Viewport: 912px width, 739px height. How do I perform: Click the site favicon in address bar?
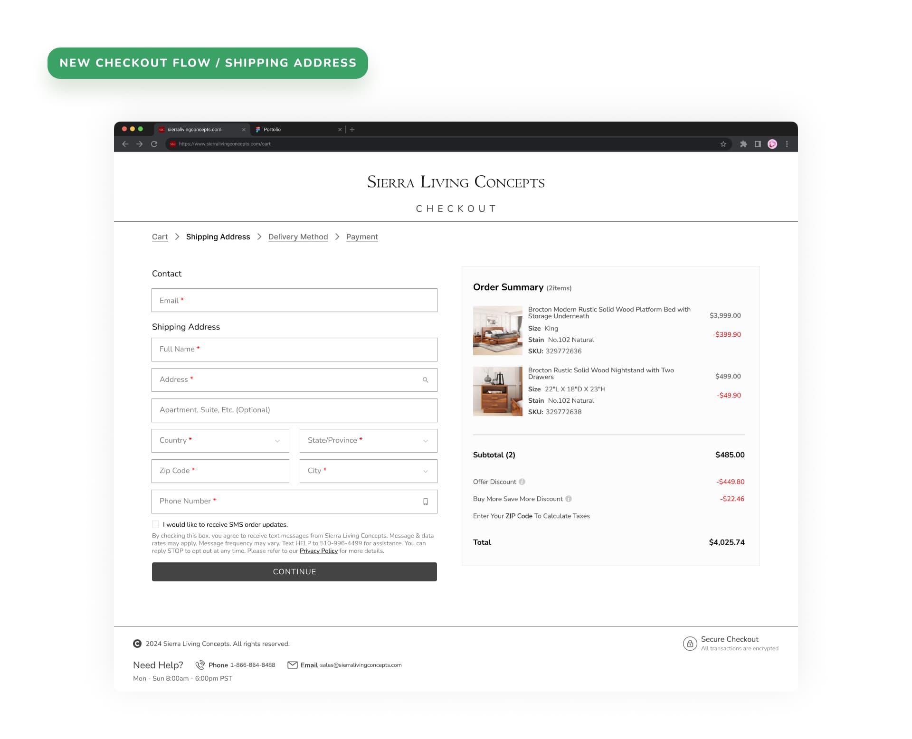click(x=173, y=144)
